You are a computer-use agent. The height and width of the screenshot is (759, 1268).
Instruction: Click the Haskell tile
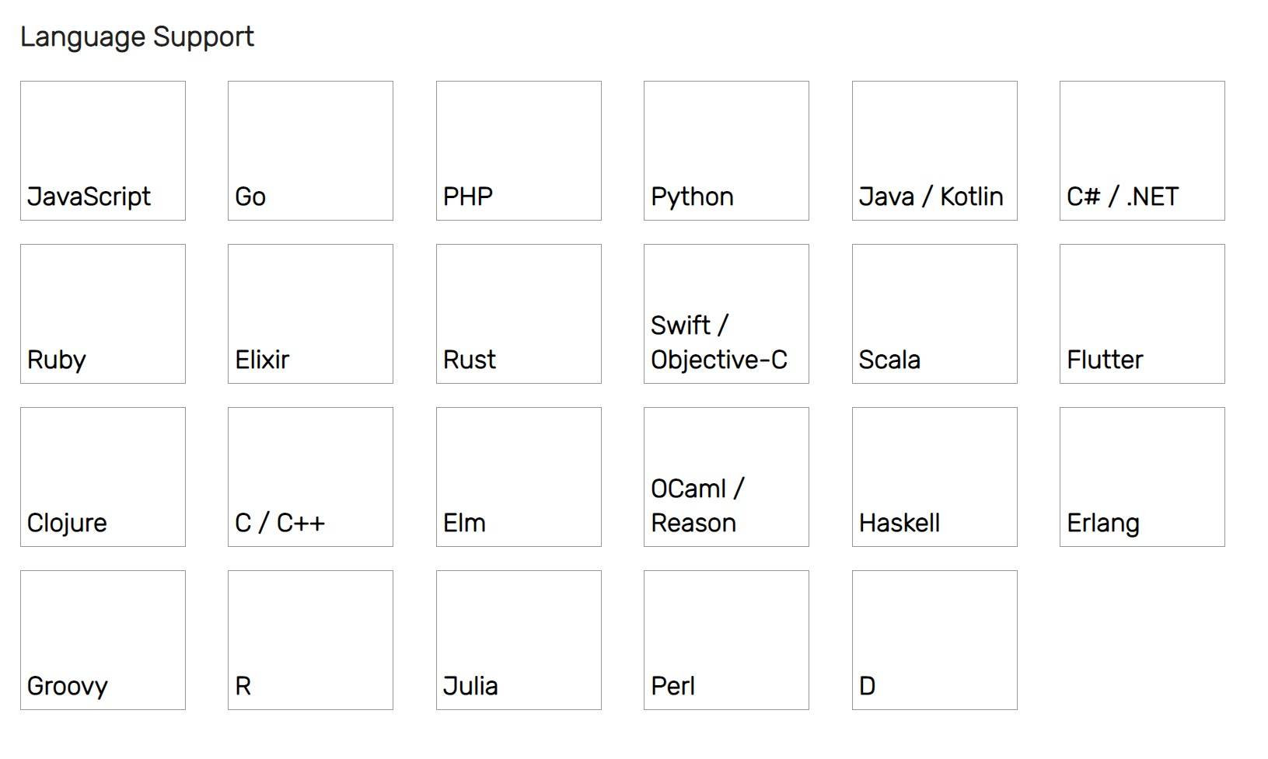point(934,477)
